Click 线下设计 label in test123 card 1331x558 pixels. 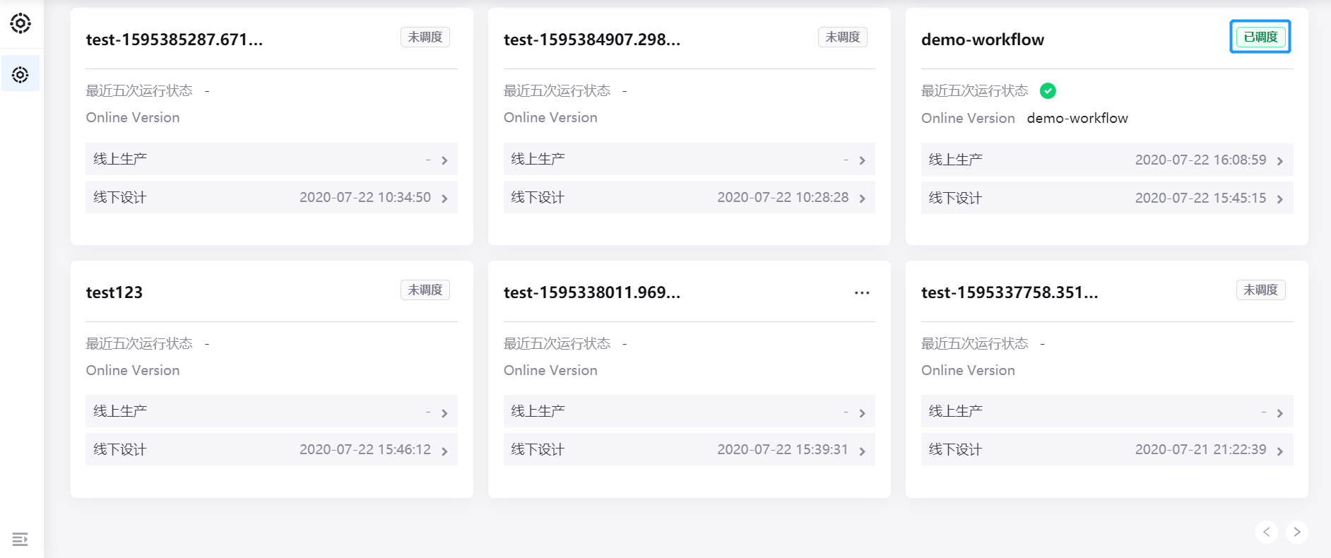[x=120, y=449]
